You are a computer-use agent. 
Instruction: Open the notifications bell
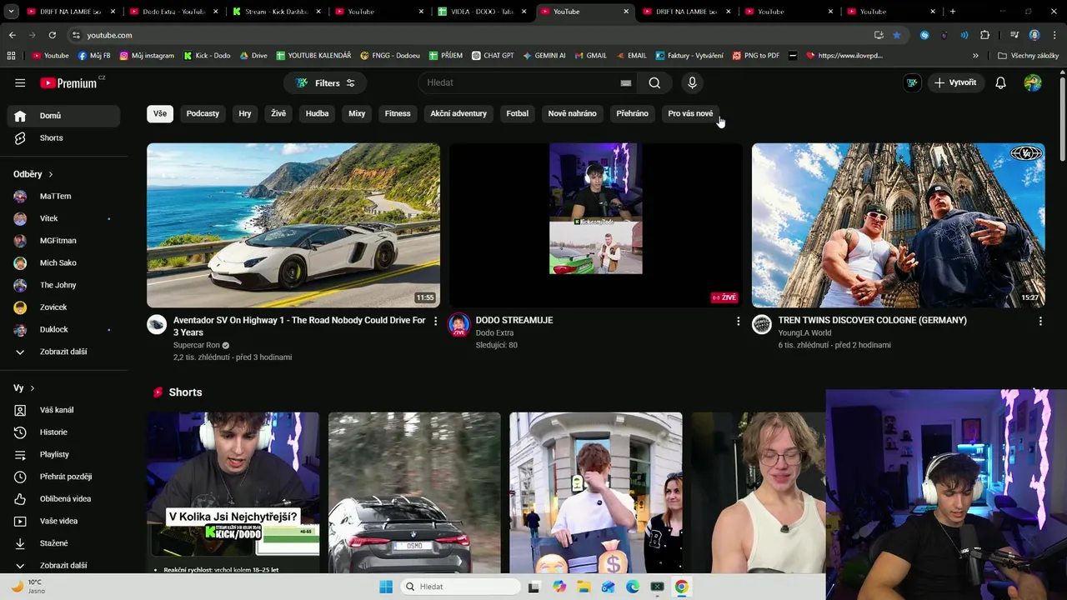1000,82
